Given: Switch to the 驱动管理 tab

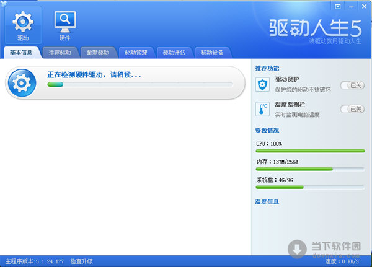Looking at the screenshot, I should click(136, 53).
